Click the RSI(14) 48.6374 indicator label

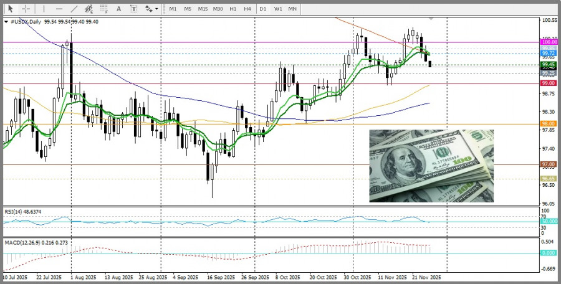[x=23, y=212]
